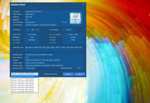Image resolution: width=150 pixels, height=103 pixels.
Task: Click the Motherboard HP Spectre x360 field
Action: point(54,55)
